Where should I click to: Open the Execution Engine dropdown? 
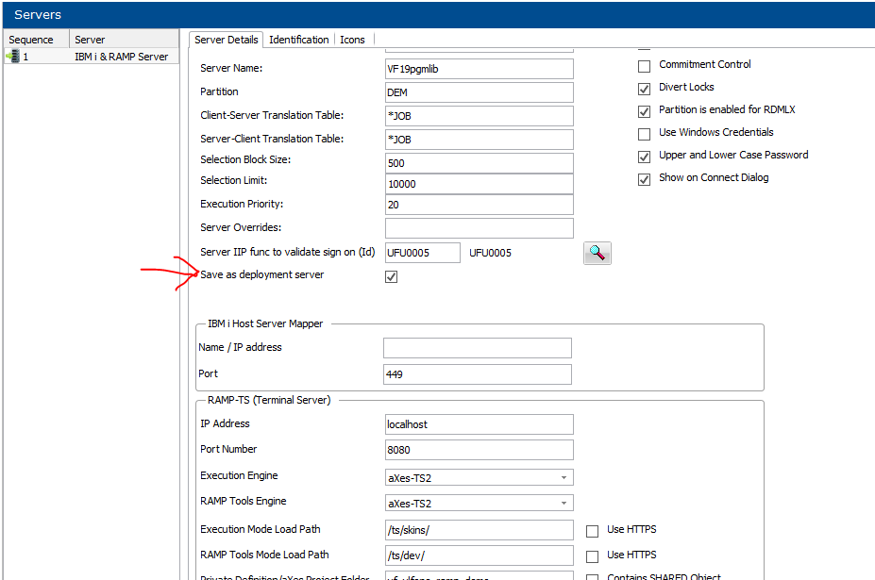[x=479, y=477]
